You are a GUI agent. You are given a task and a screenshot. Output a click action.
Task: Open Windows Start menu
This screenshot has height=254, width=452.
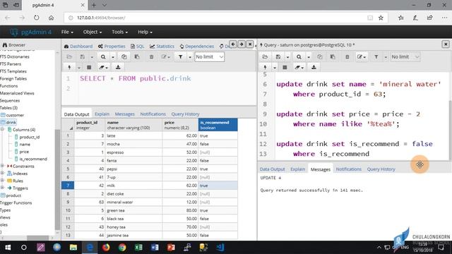click(x=8, y=248)
